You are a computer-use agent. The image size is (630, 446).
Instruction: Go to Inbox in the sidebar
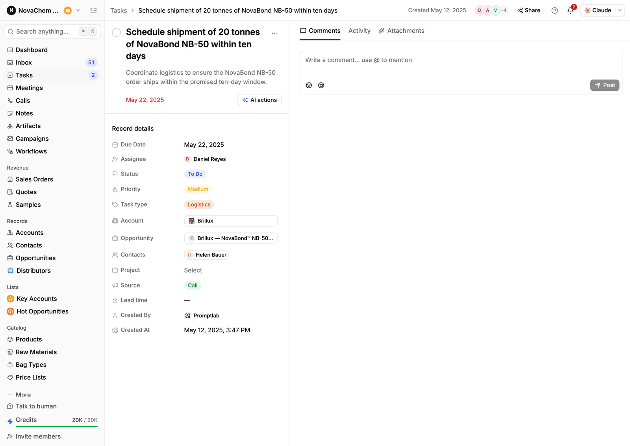click(x=52, y=63)
